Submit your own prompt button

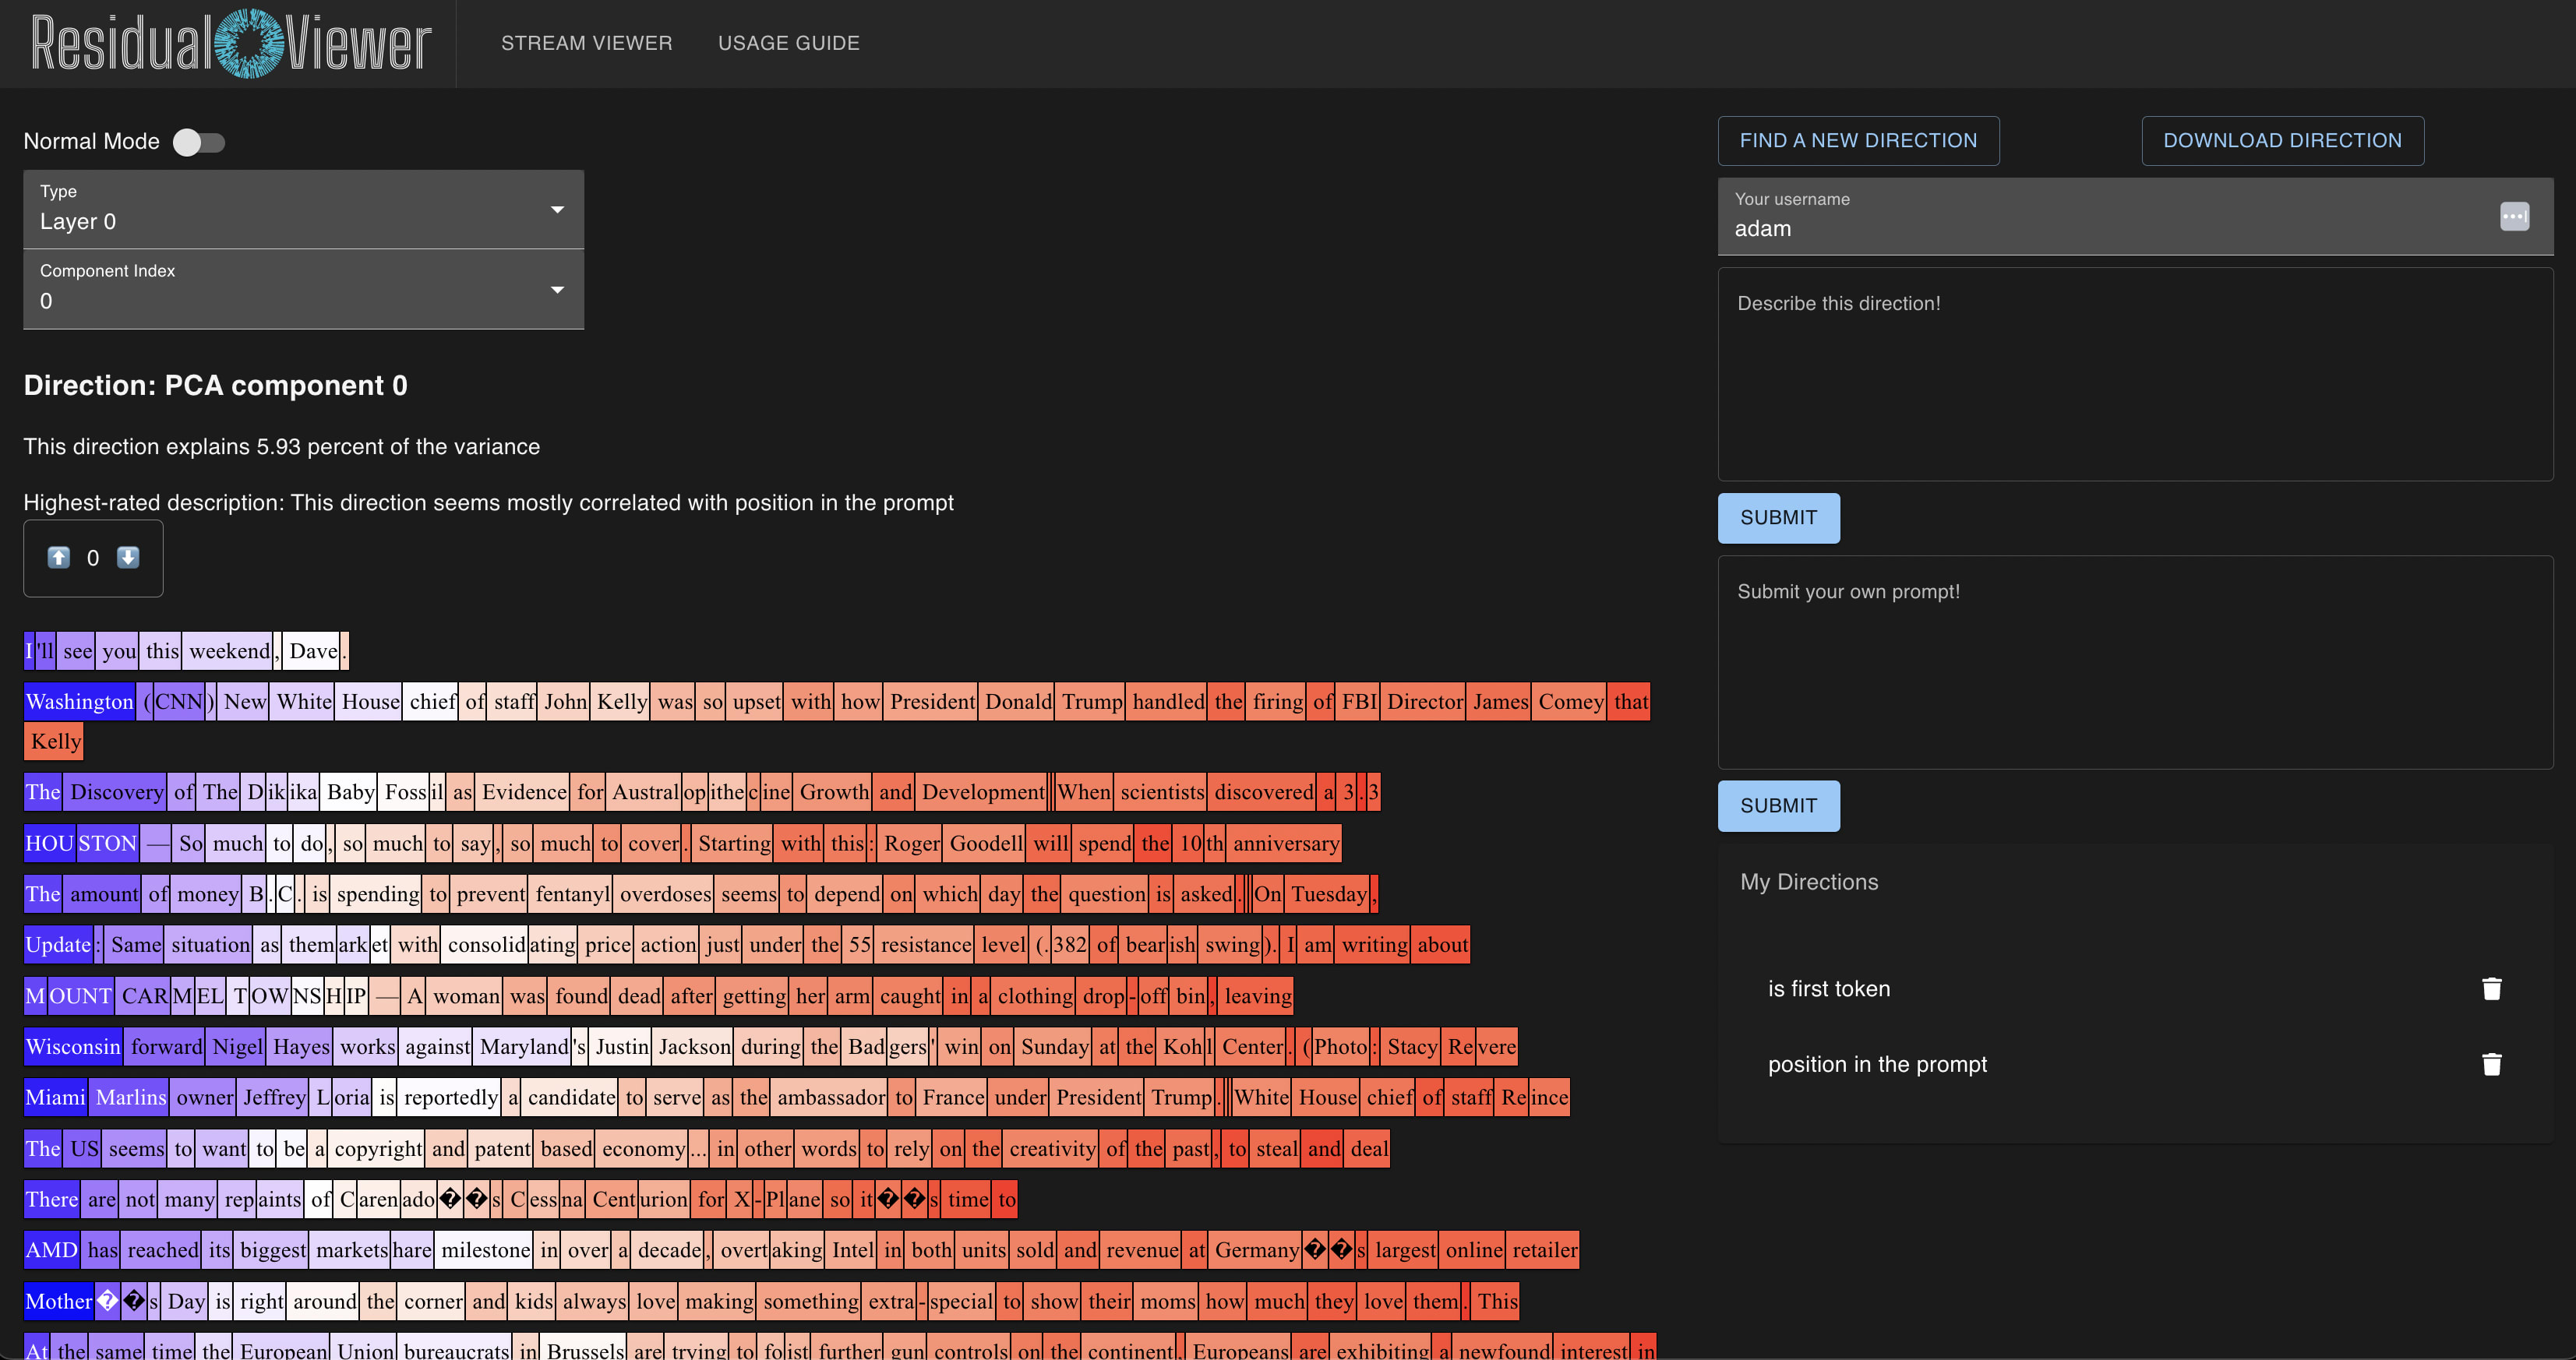(1778, 806)
